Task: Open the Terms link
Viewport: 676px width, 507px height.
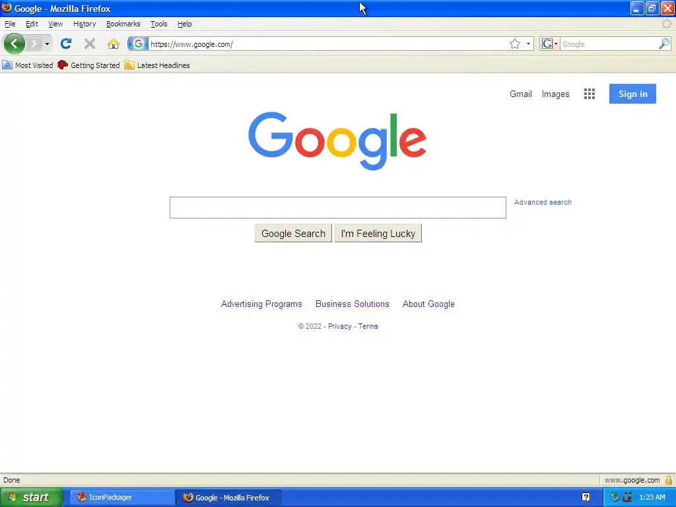Action: (368, 326)
